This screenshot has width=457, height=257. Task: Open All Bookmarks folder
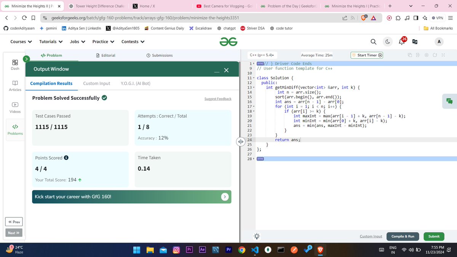438,28
